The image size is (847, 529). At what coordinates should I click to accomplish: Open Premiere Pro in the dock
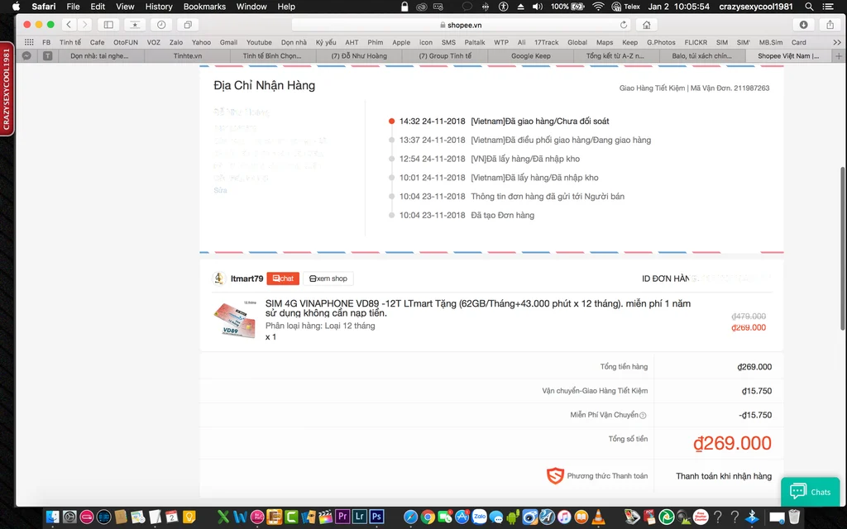click(x=342, y=517)
